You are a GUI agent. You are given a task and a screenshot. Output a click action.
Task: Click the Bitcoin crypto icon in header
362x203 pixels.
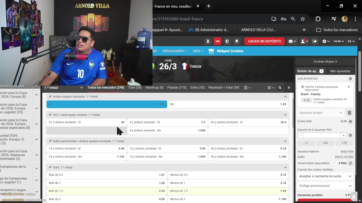[208, 41]
